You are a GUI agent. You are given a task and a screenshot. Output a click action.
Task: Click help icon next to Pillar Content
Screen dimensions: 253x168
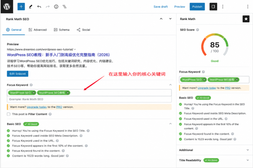[50, 114]
